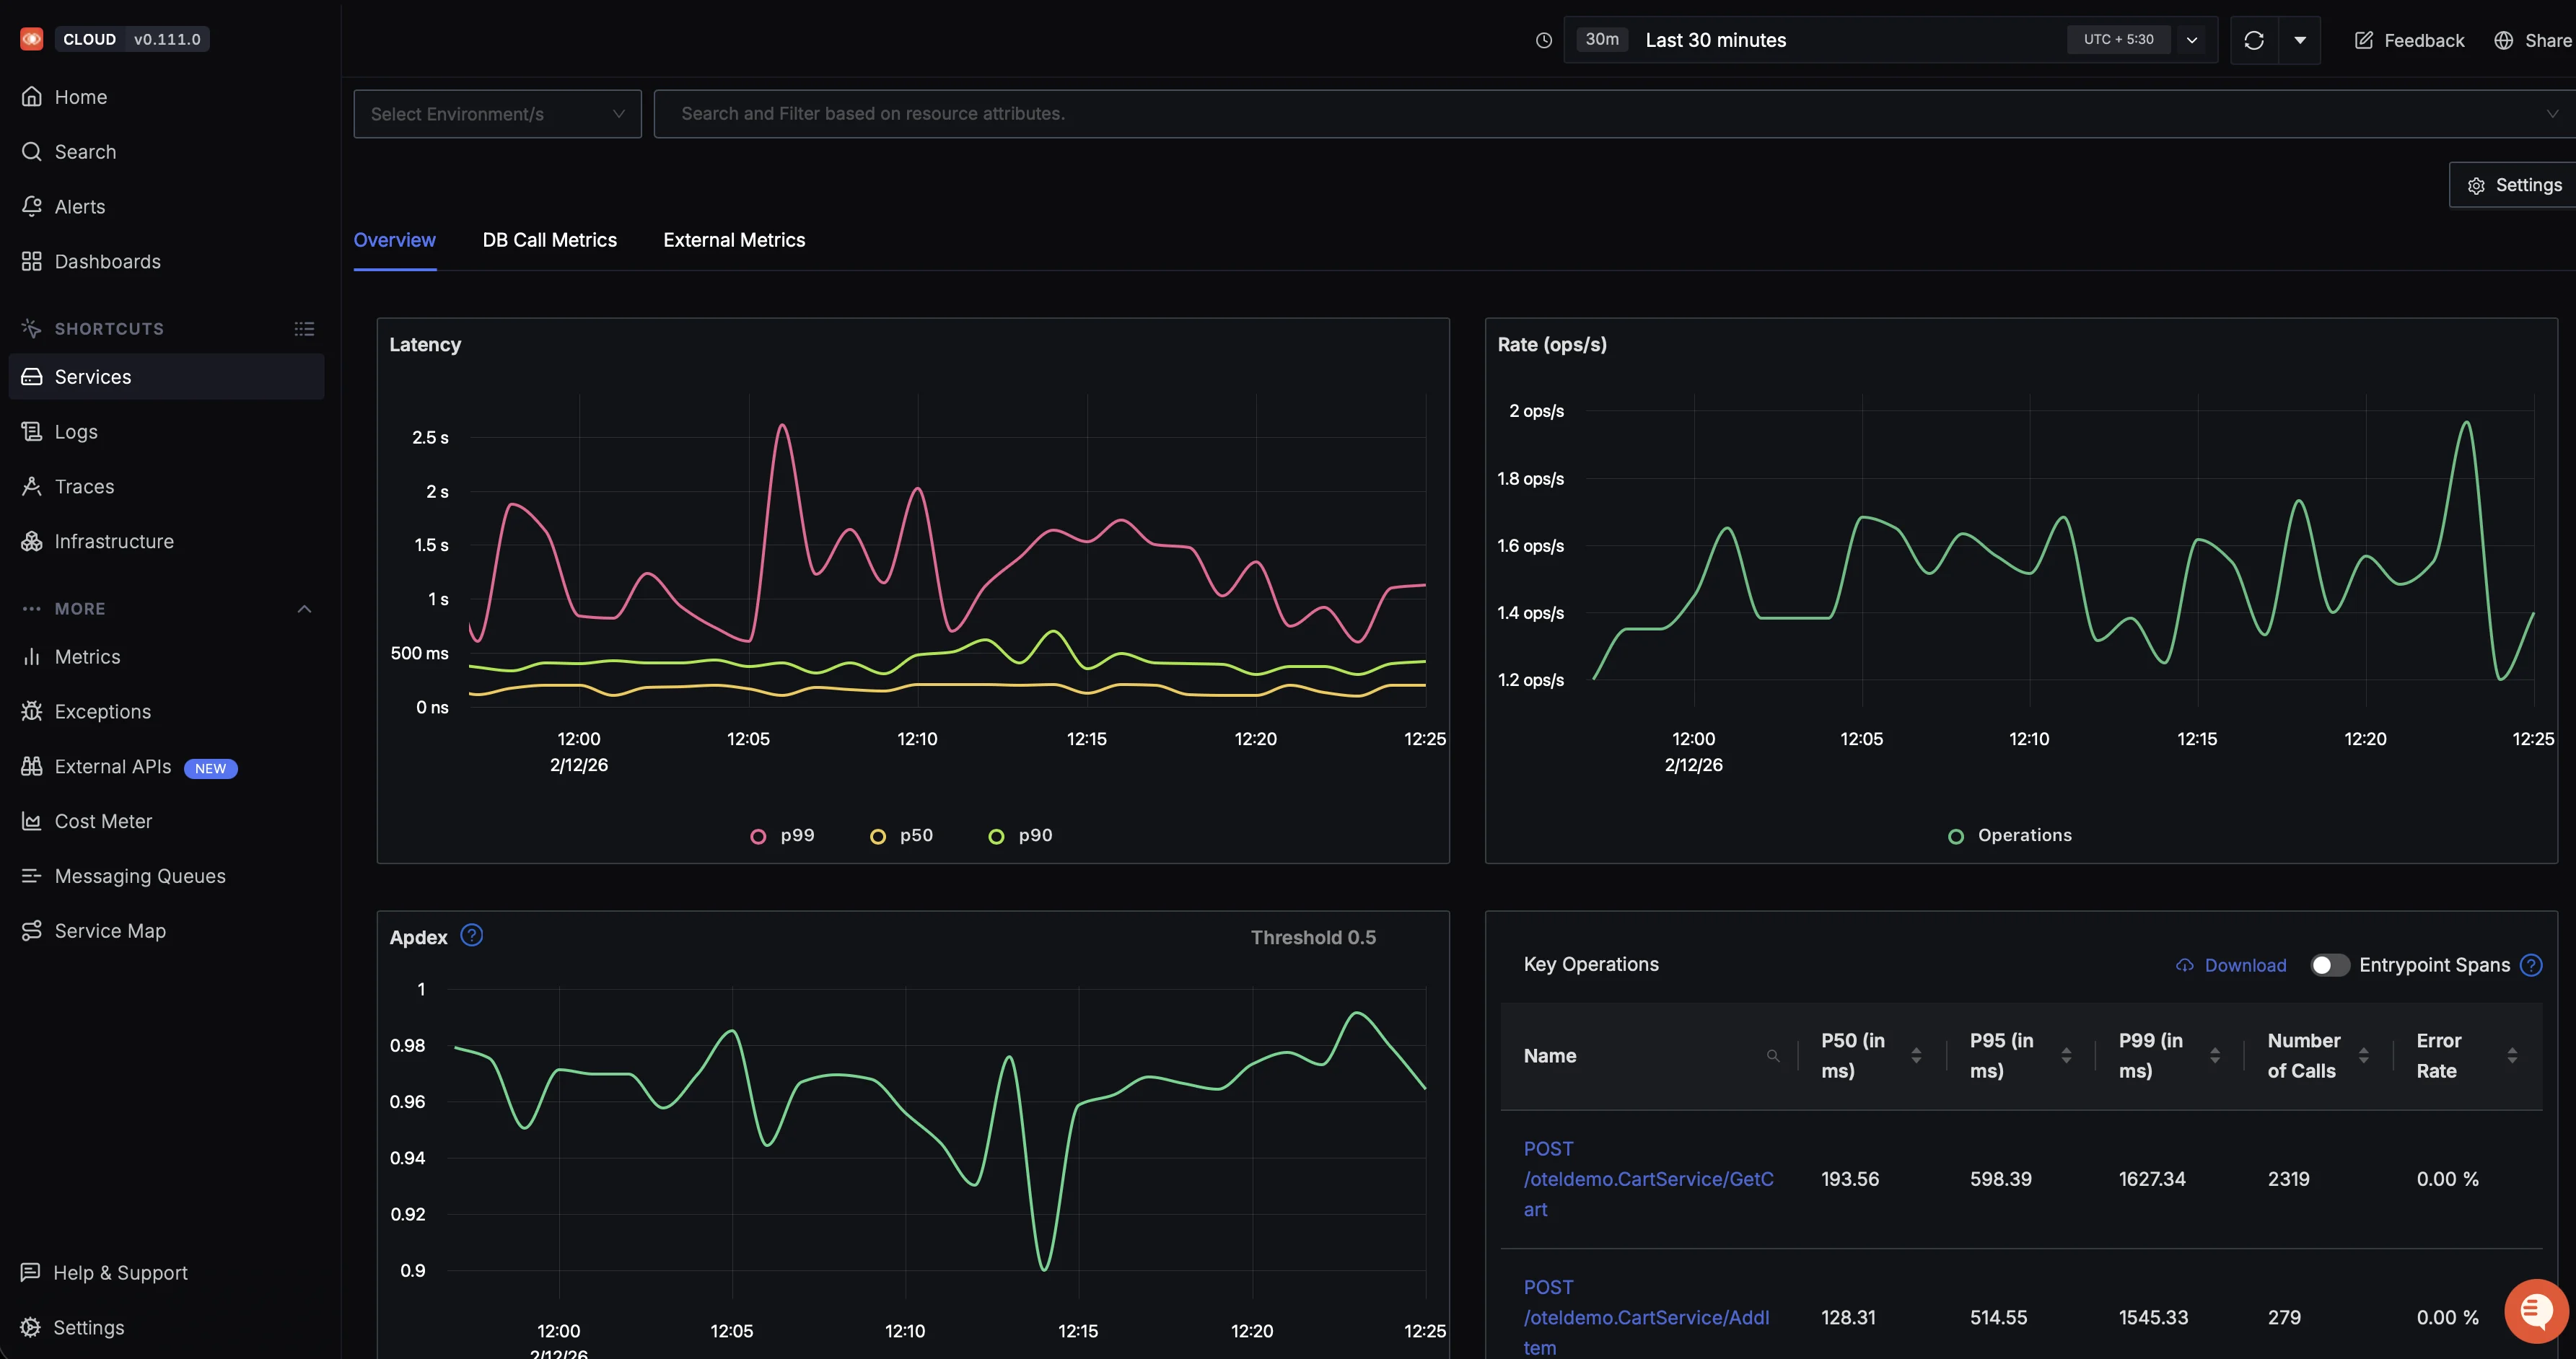Image resolution: width=2576 pixels, height=1359 pixels.
Task: Select the Exceptions icon
Action: tap(31, 711)
